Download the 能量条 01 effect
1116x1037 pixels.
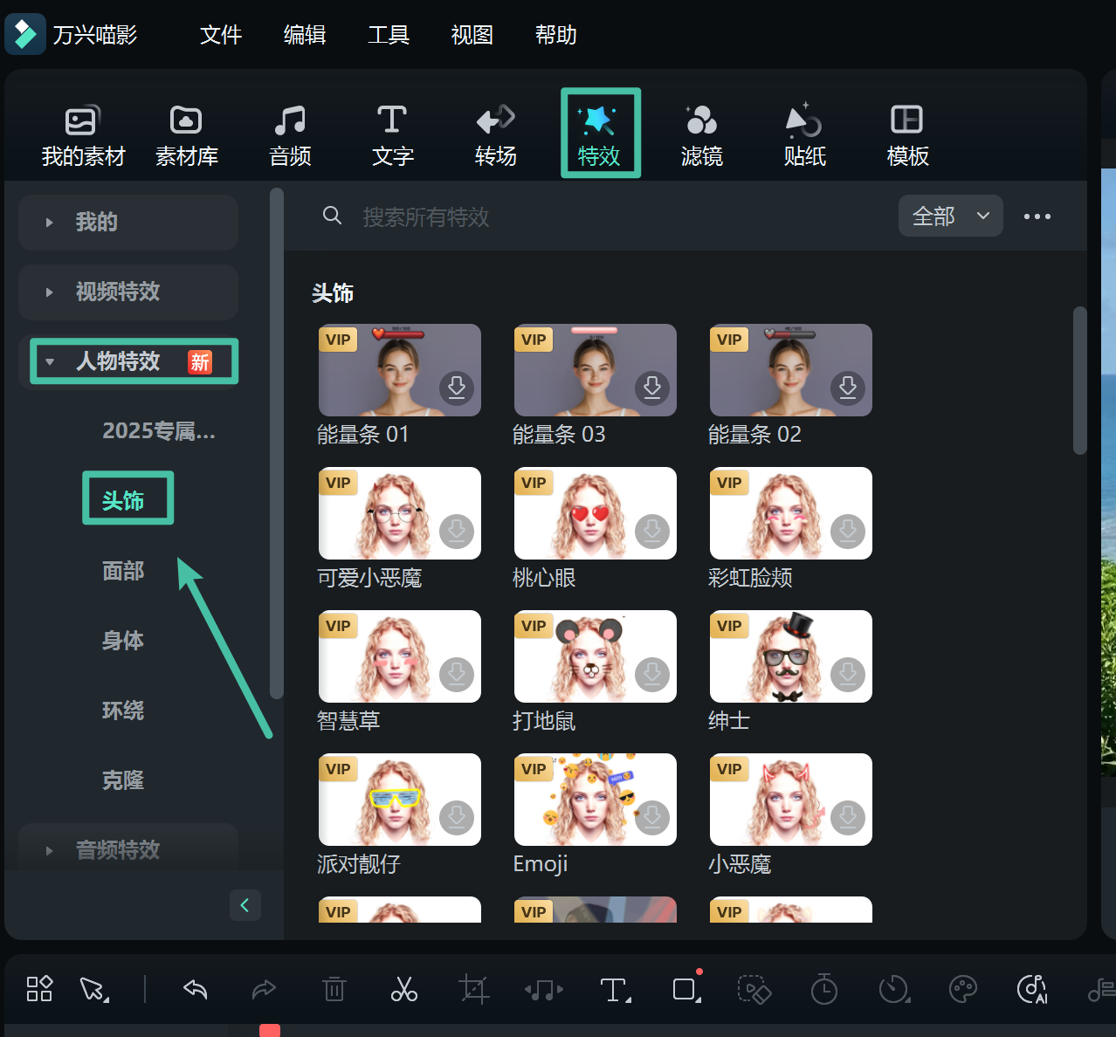(x=457, y=388)
